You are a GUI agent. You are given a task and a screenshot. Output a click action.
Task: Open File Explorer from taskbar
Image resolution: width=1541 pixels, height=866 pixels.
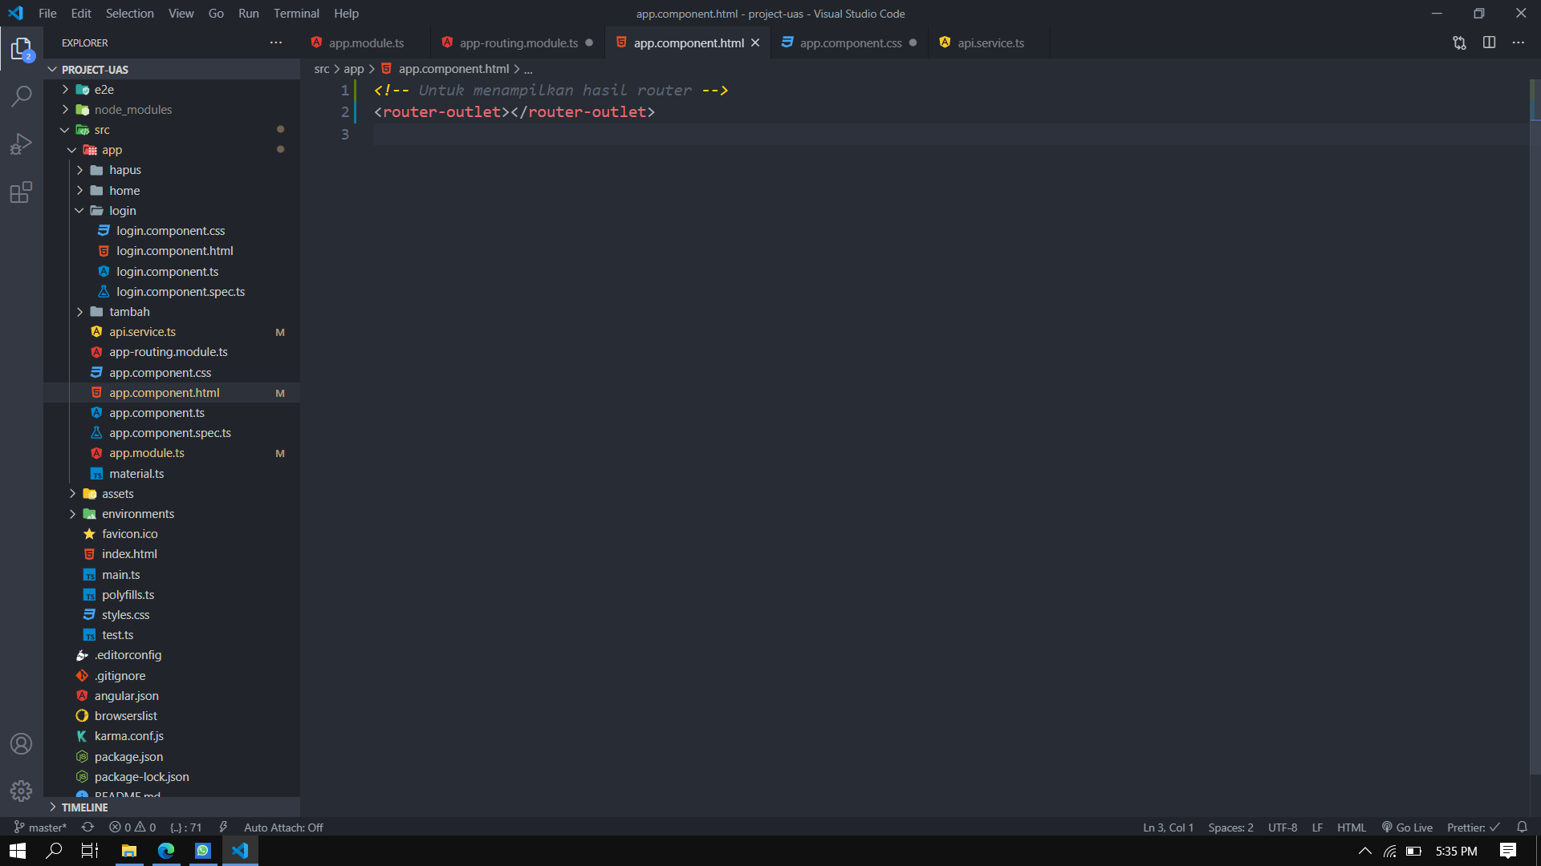129,851
